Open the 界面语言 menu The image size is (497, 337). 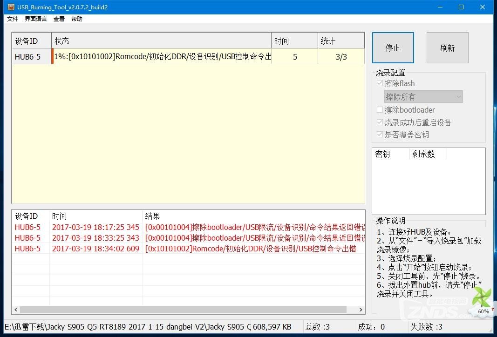click(x=36, y=19)
